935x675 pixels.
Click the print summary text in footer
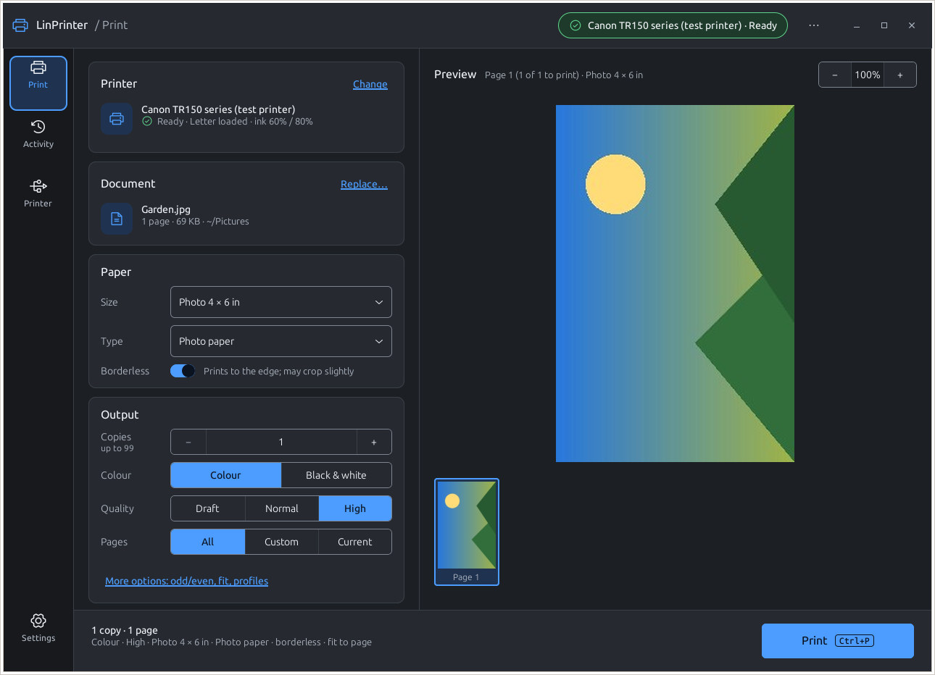point(231,636)
